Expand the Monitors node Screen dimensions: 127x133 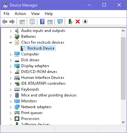[10, 101]
